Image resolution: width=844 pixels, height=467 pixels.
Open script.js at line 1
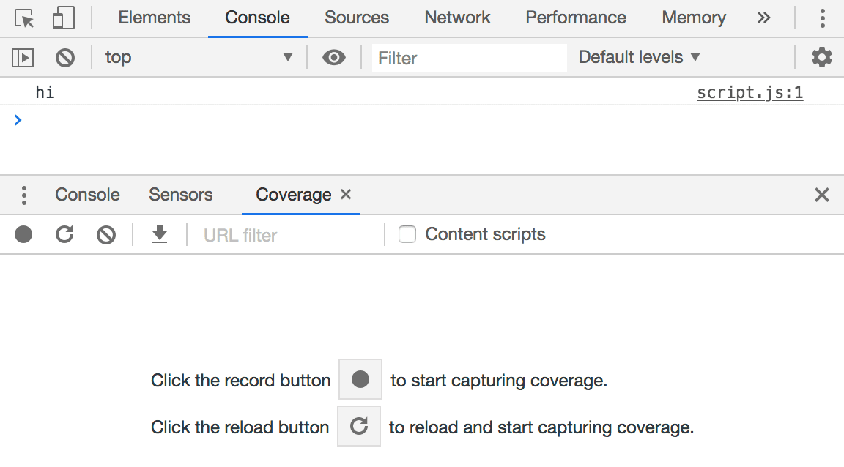coord(749,92)
